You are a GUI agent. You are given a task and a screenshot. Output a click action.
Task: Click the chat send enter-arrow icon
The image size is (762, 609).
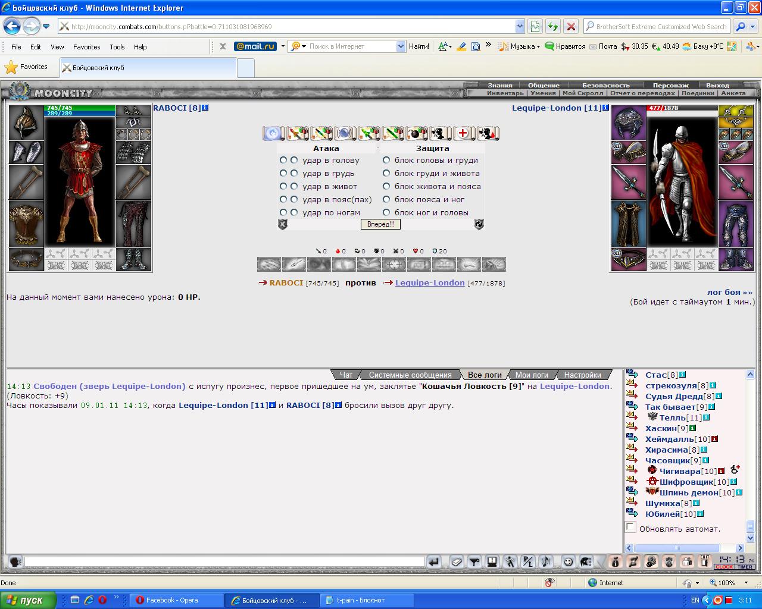coord(435,561)
